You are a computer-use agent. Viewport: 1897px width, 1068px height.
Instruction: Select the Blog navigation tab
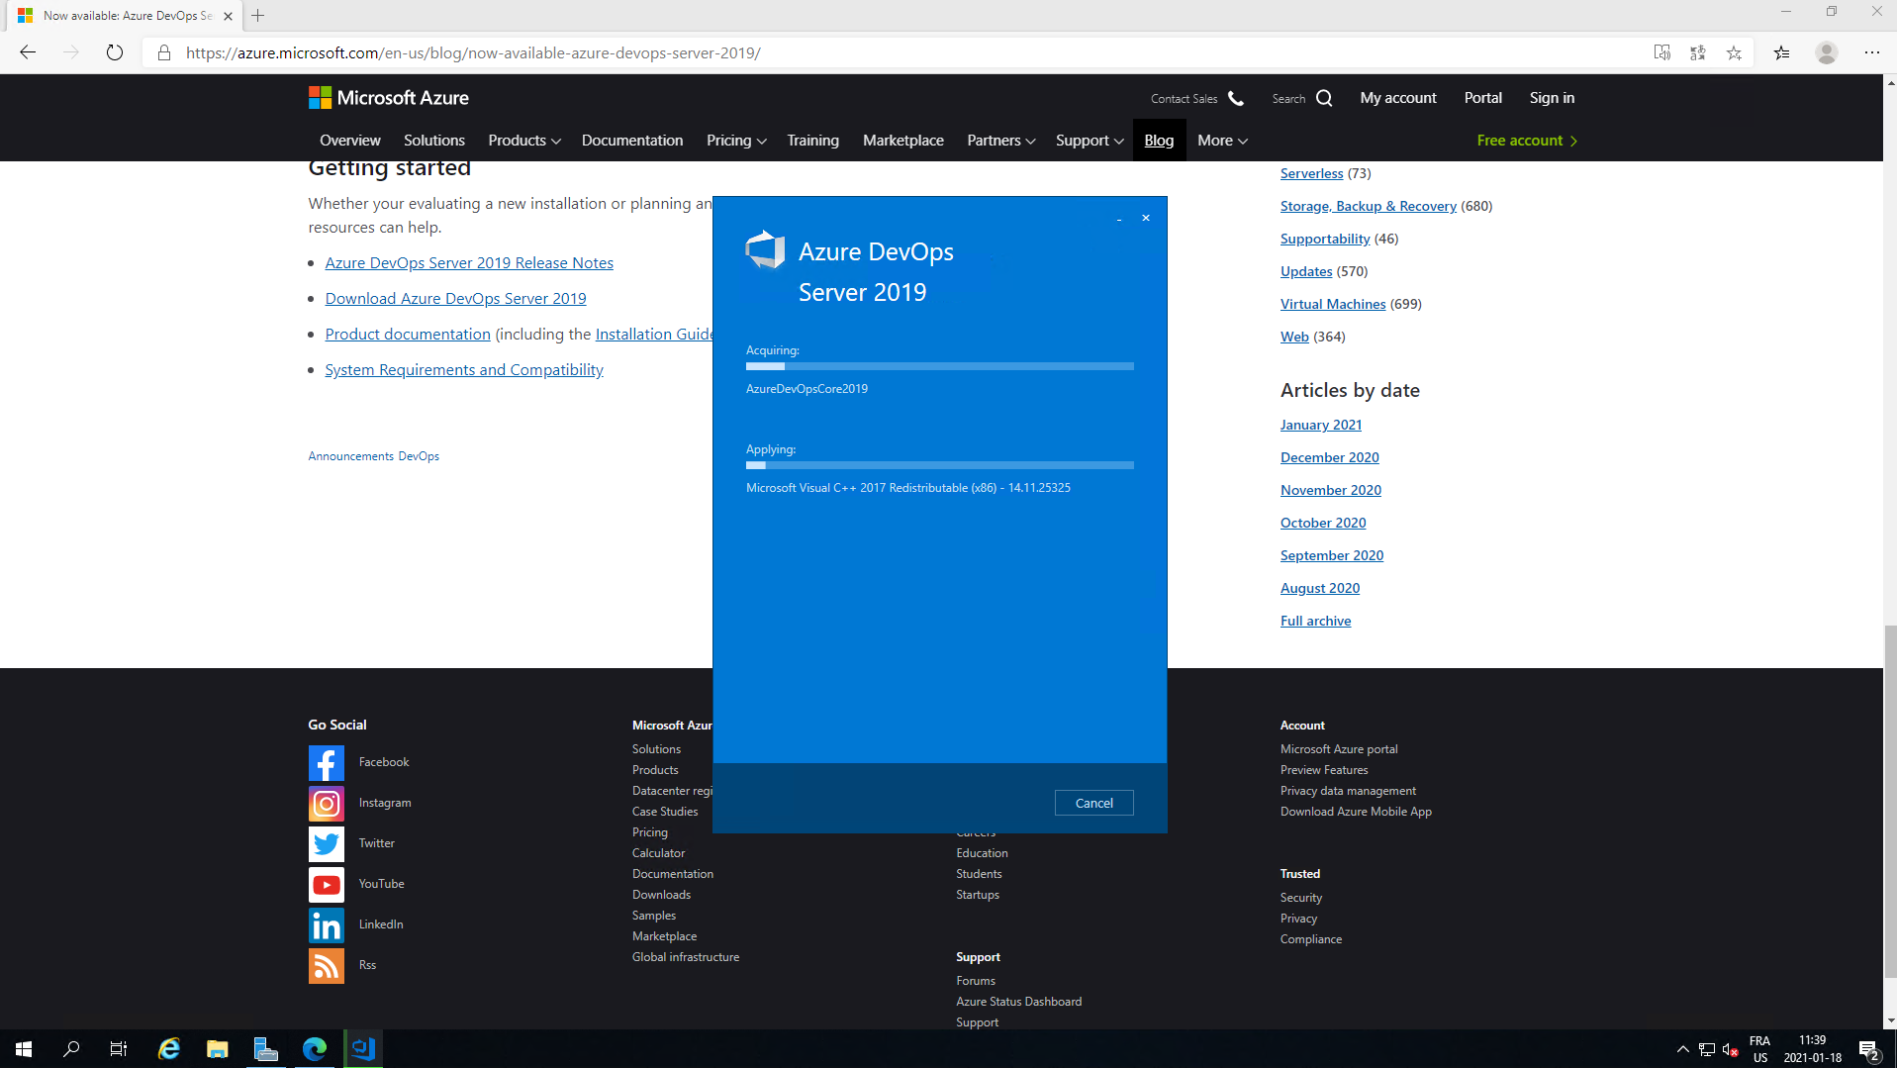pyautogui.click(x=1158, y=141)
